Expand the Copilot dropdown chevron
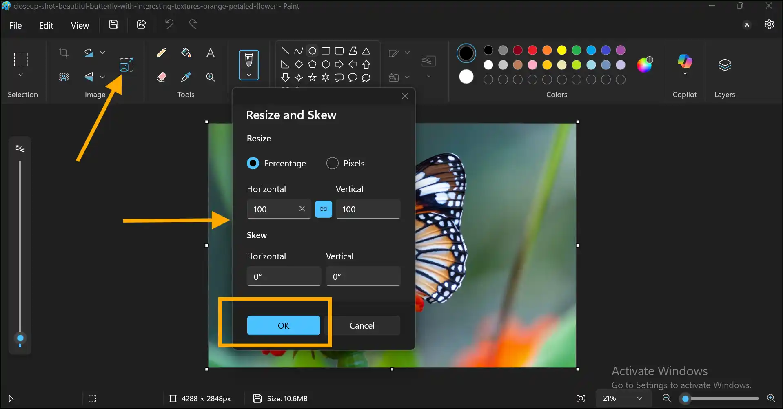Screen dimensions: 783x409 point(685,74)
